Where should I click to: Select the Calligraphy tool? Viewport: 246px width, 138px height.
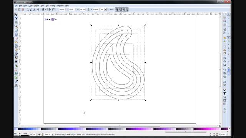(x=16, y=58)
